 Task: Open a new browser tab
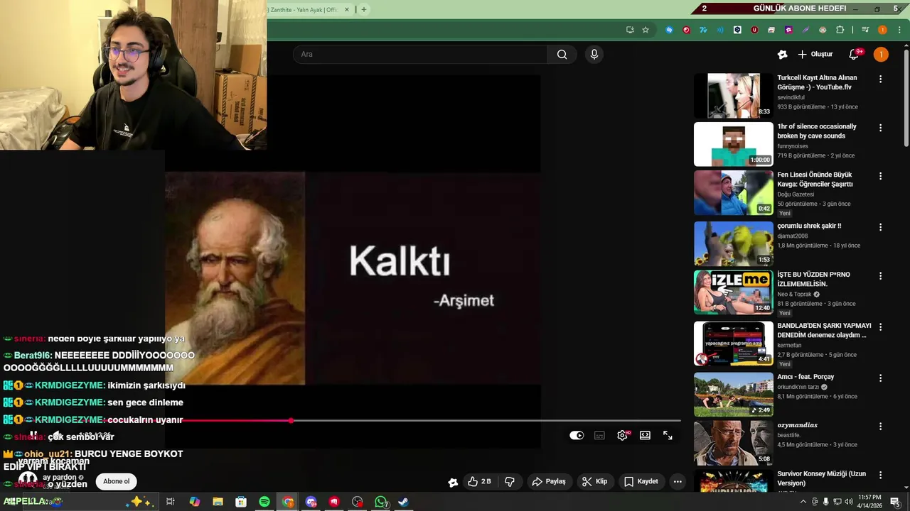[x=364, y=9]
